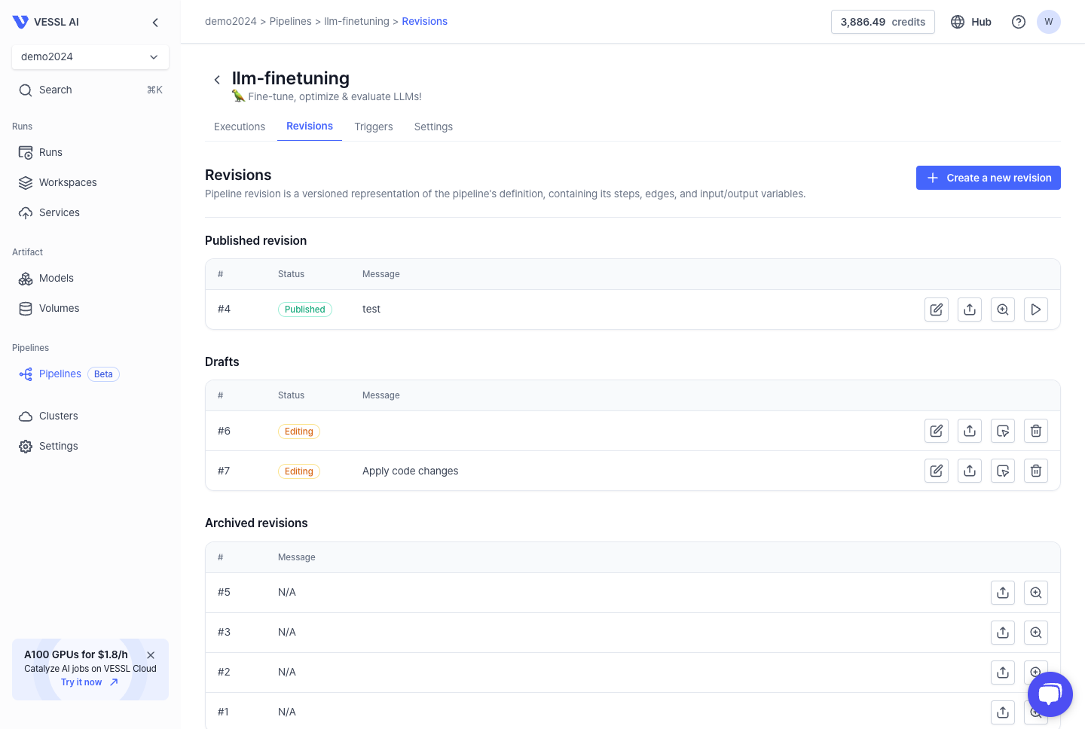Export archived revision #2

1003,673
